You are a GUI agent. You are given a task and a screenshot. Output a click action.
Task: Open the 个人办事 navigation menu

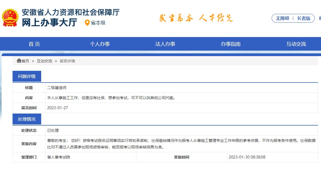click(x=100, y=44)
